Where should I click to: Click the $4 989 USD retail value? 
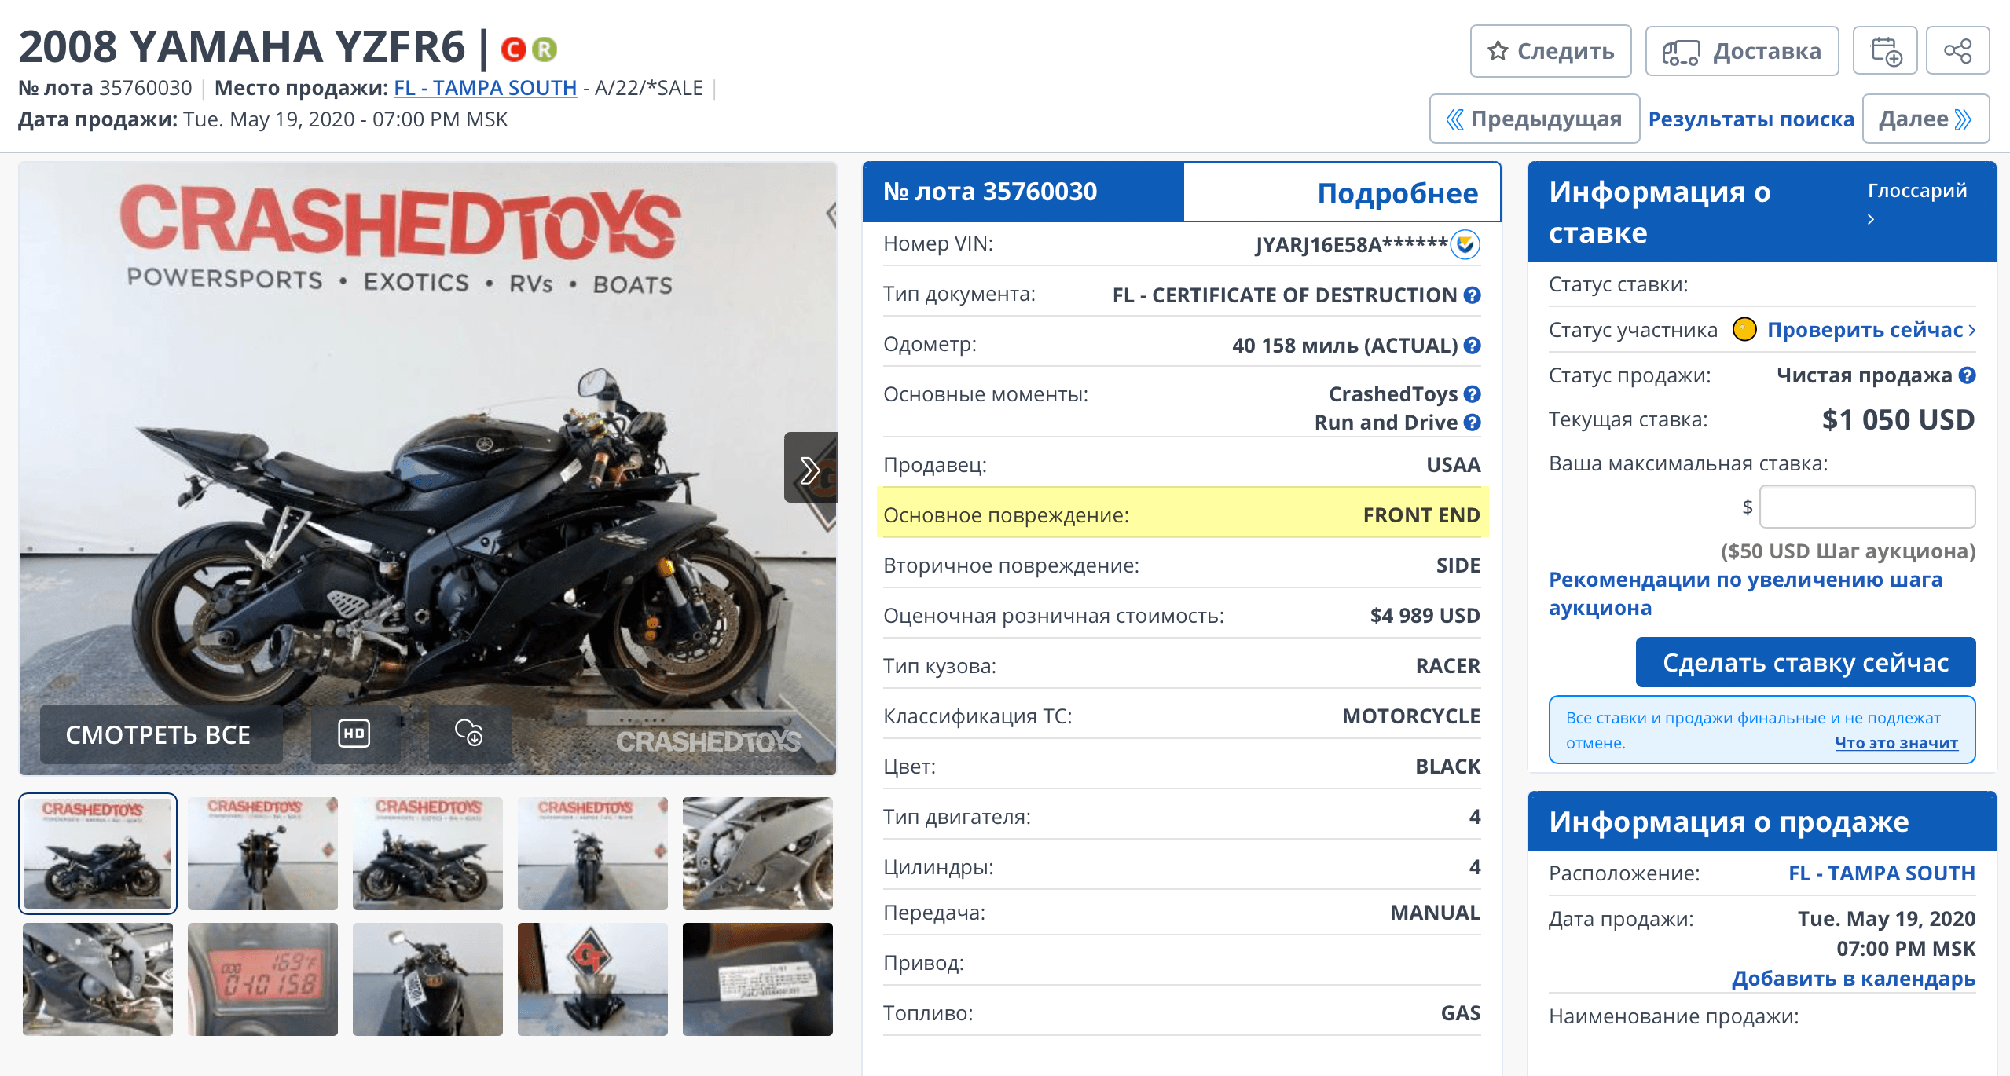point(1425,616)
